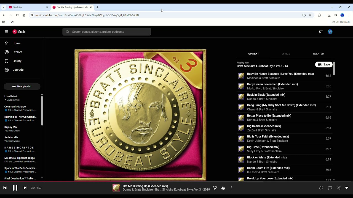Open Chrome media controls
Screen dimensions: 353x198
[x=336, y=15]
